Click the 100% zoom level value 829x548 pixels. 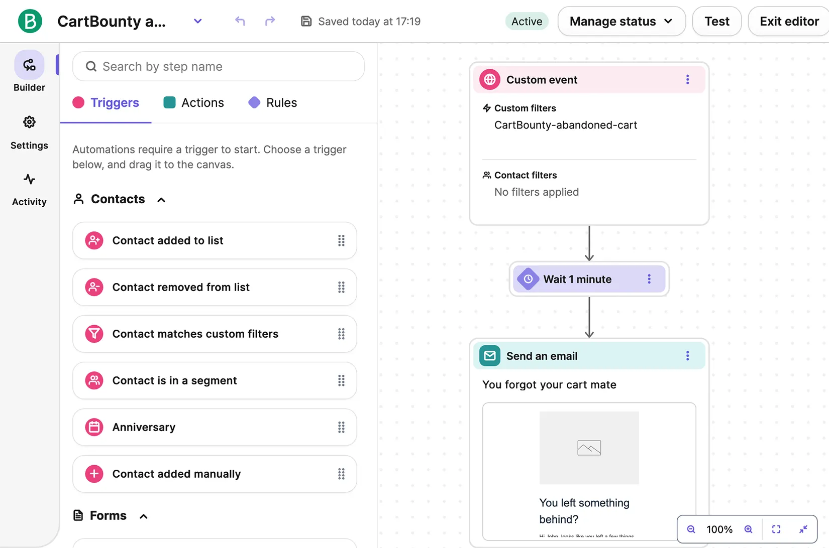719,529
